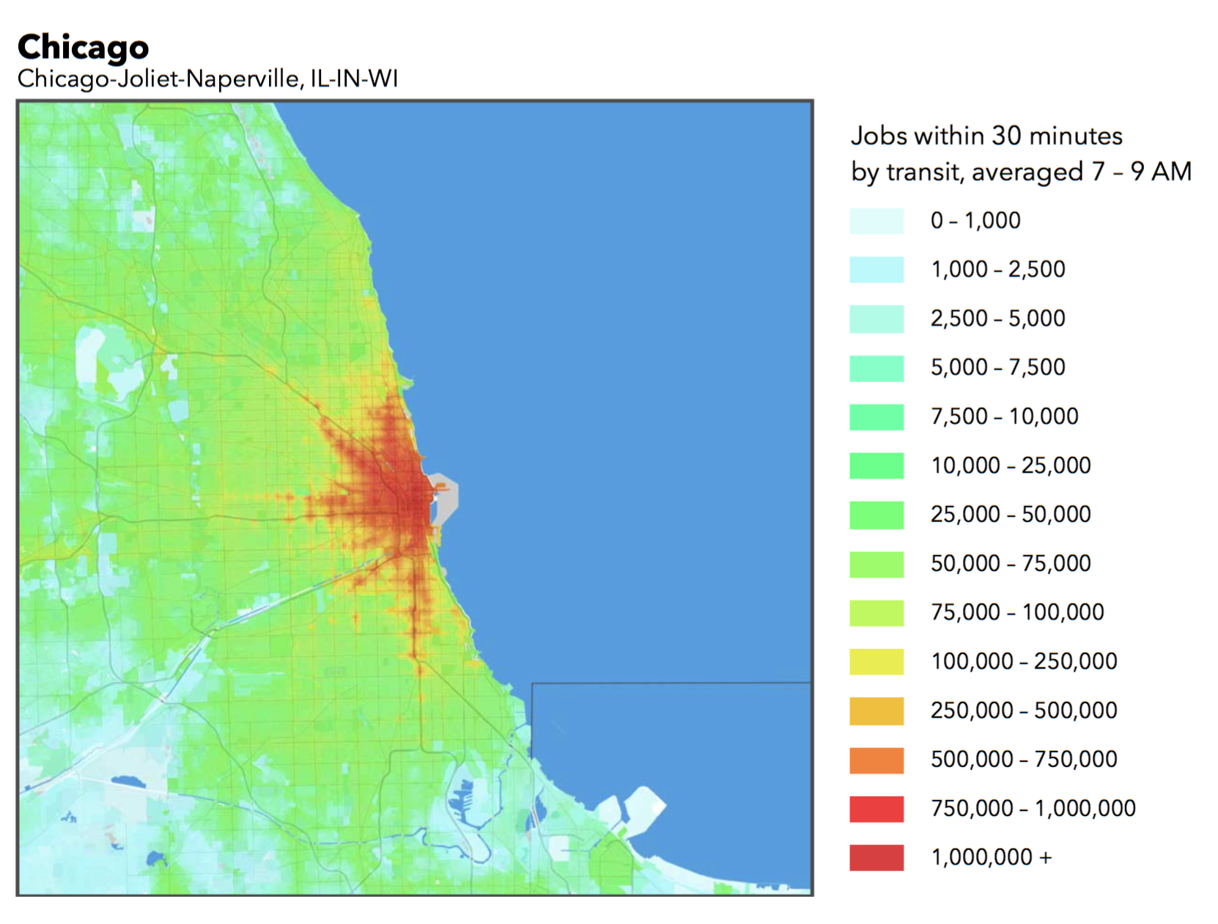The image size is (1218, 924).
Task: Click the orange 500,000 – 750,000 swatch
Action: click(876, 760)
